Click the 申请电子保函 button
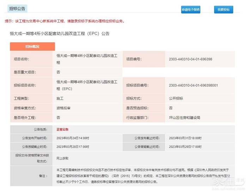The image size is (247, 191). point(191,10)
